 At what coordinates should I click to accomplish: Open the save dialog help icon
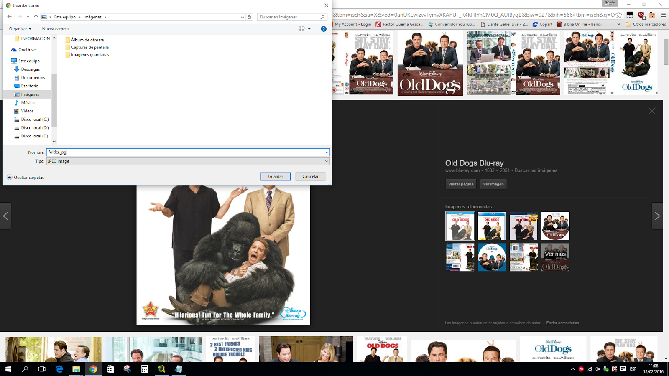coord(323,29)
